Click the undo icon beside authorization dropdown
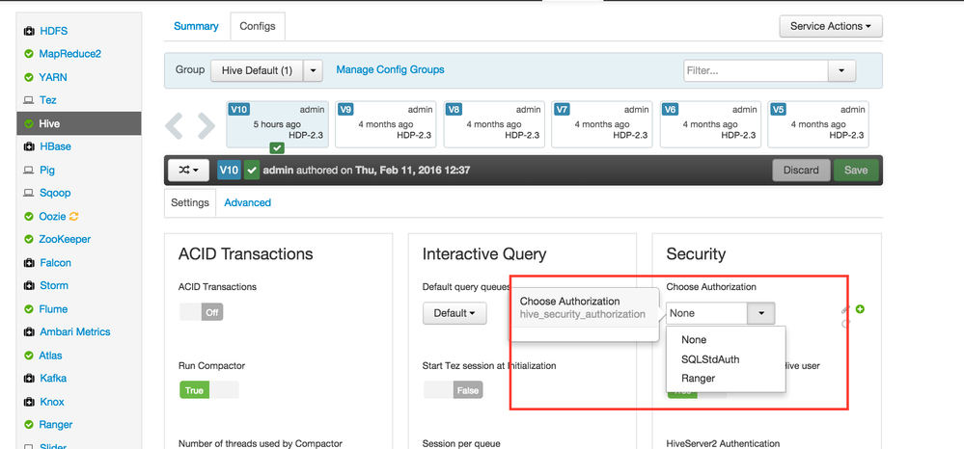The height and width of the screenshot is (449, 964). (x=845, y=323)
